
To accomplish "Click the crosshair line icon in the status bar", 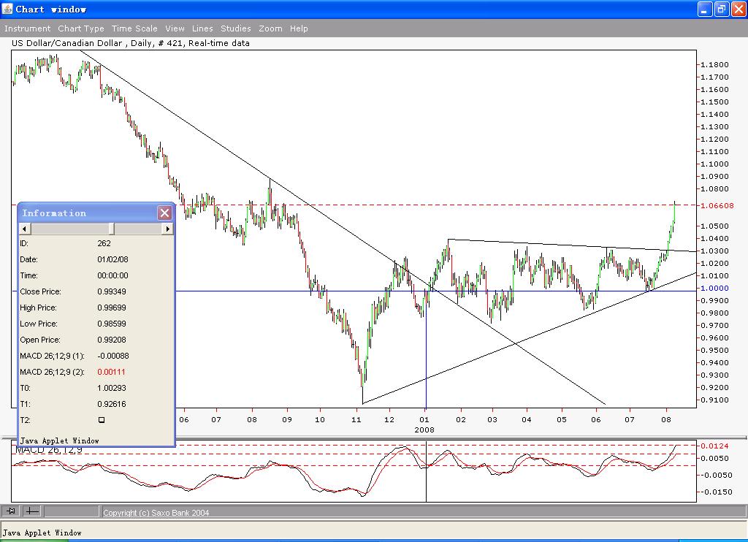I will tap(32, 511).
